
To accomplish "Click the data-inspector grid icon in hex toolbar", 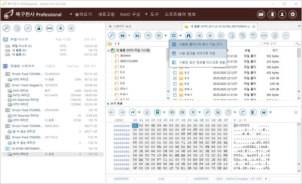I will pos(218,112).
